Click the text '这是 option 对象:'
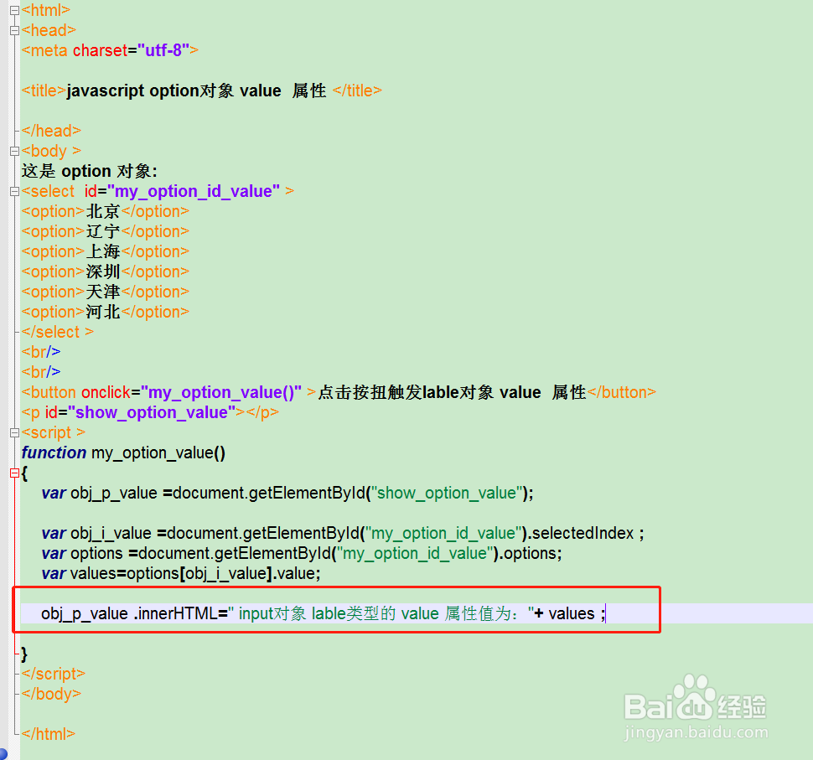813x760 pixels. pyautogui.click(x=89, y=171)
